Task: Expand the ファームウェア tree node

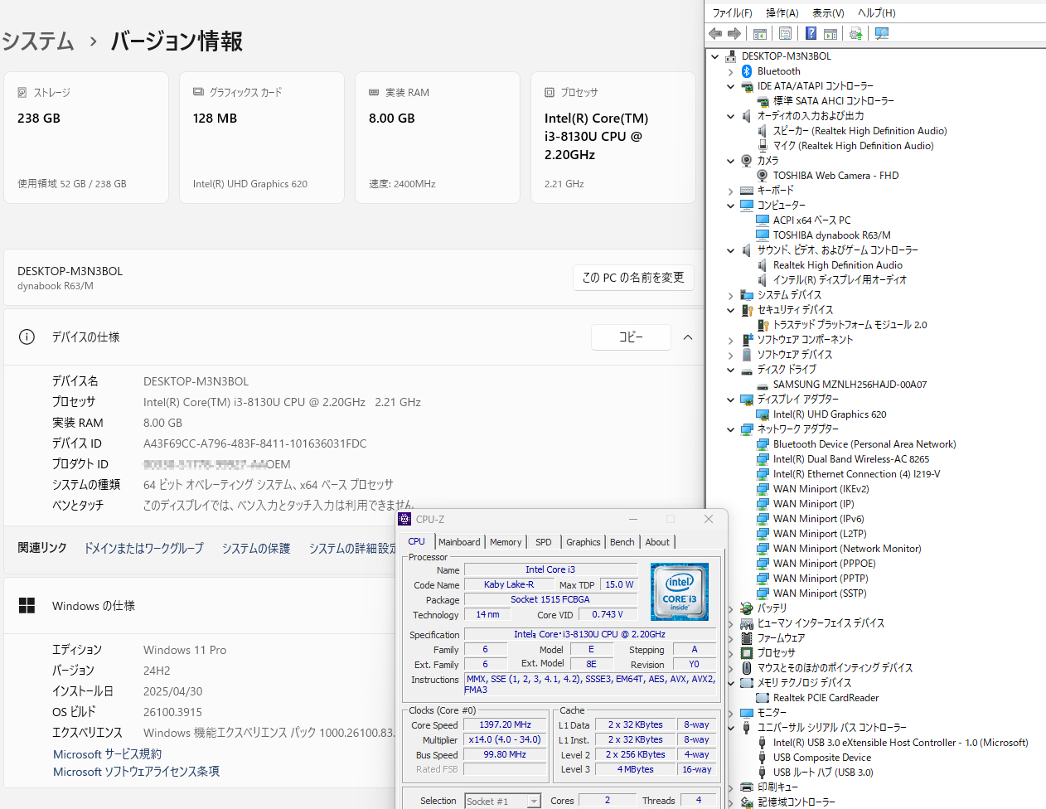Action: 731,638
